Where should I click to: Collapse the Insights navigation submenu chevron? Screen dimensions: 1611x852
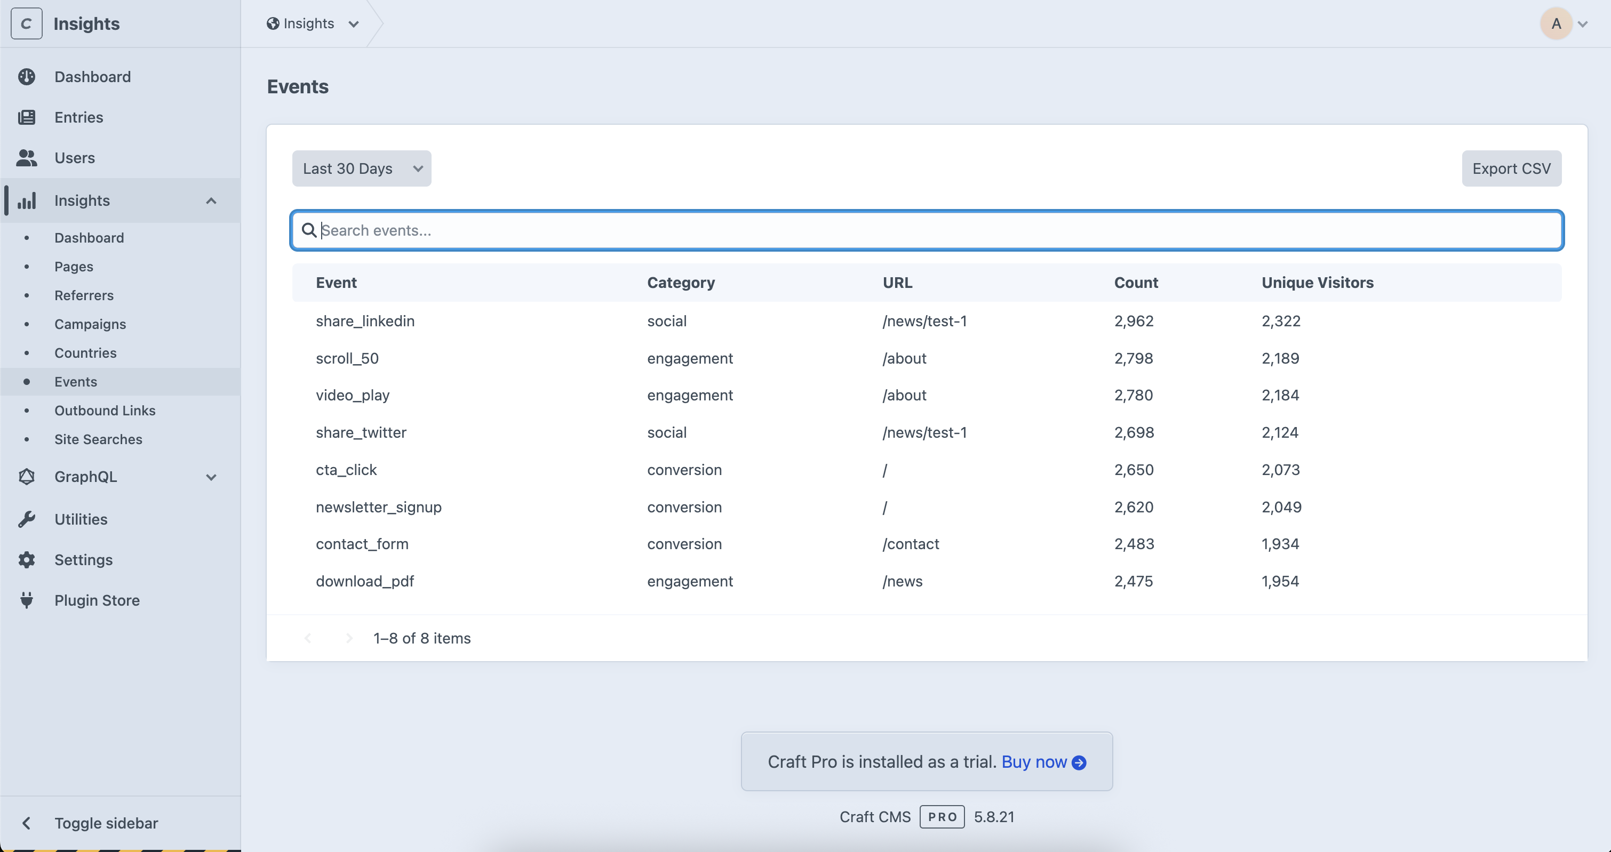[x=211, y=200]
